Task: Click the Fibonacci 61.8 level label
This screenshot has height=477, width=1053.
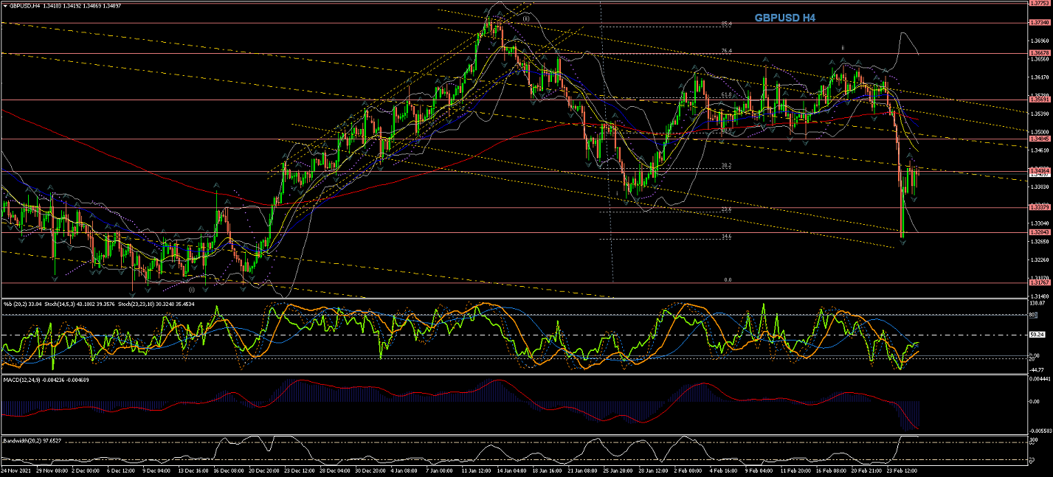Action: [x=726, y=95]
